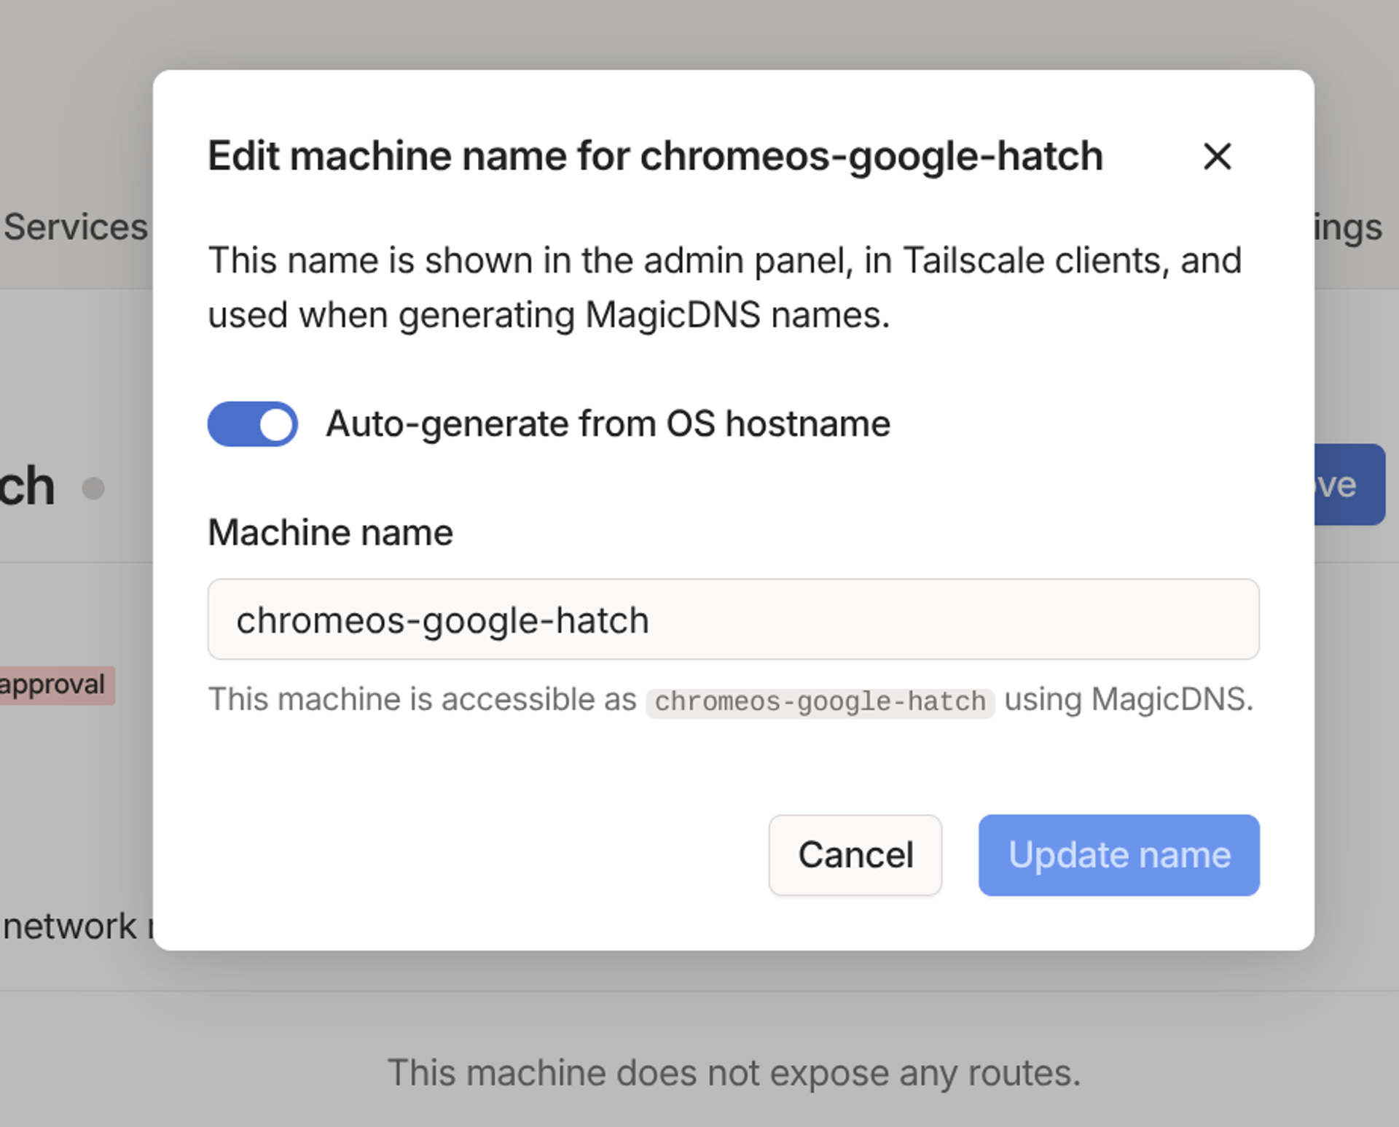Click "This machine does not expose any routes" text
Screen dimensions: 1399x1127
click(x=733, y=1073)
